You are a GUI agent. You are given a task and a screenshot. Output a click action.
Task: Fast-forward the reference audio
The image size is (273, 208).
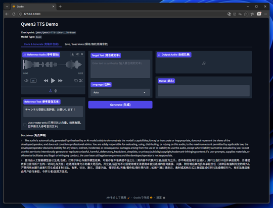click(x=60, y=80)
